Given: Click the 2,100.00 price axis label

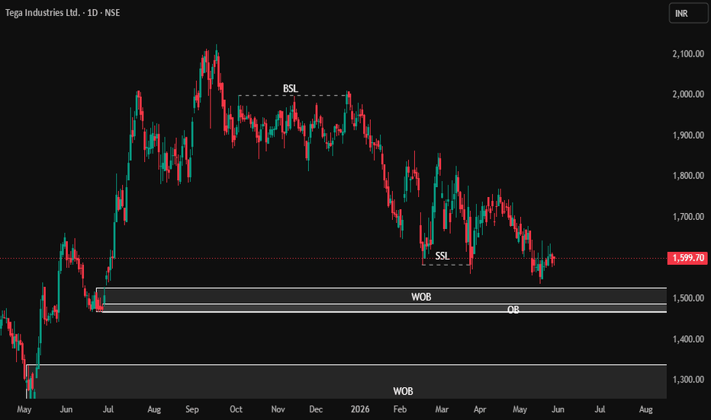Looking at the screenshot, I should coord(688,54).
